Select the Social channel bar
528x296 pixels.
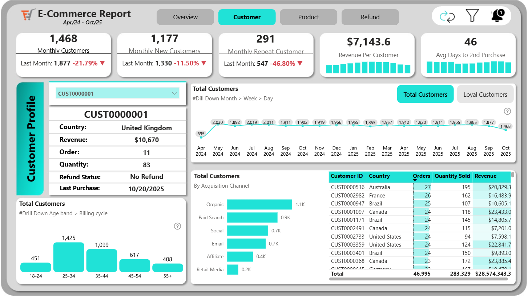[x=247, y=231]
